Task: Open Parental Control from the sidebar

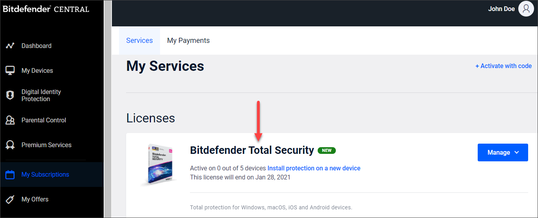Action: tap(44, 120)
